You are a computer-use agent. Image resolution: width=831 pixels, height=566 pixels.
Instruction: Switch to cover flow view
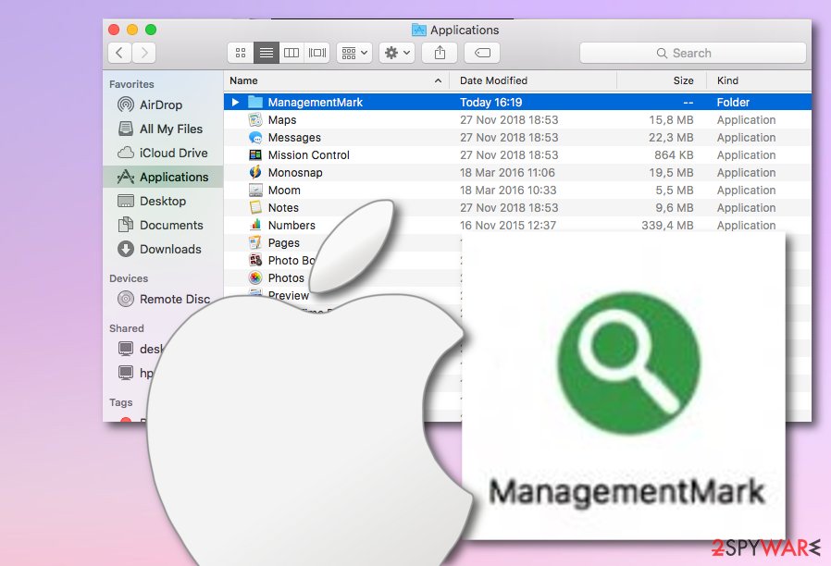317,53
